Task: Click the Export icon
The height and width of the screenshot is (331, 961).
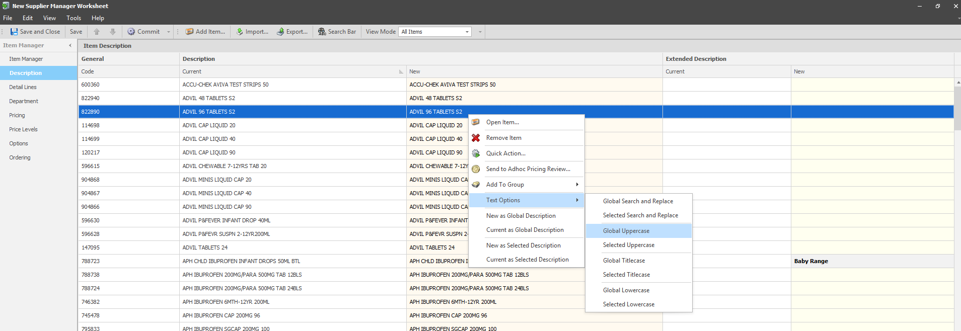Action: [x=280, y=32]
